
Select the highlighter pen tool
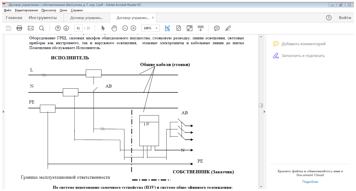point(228,28)
